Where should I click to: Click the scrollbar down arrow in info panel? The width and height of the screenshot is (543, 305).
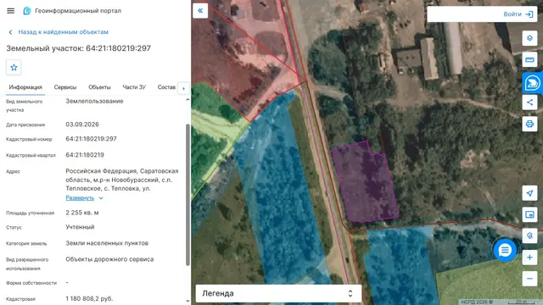188,302
